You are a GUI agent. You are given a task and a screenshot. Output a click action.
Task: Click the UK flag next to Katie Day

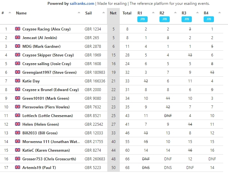[18, 81]
